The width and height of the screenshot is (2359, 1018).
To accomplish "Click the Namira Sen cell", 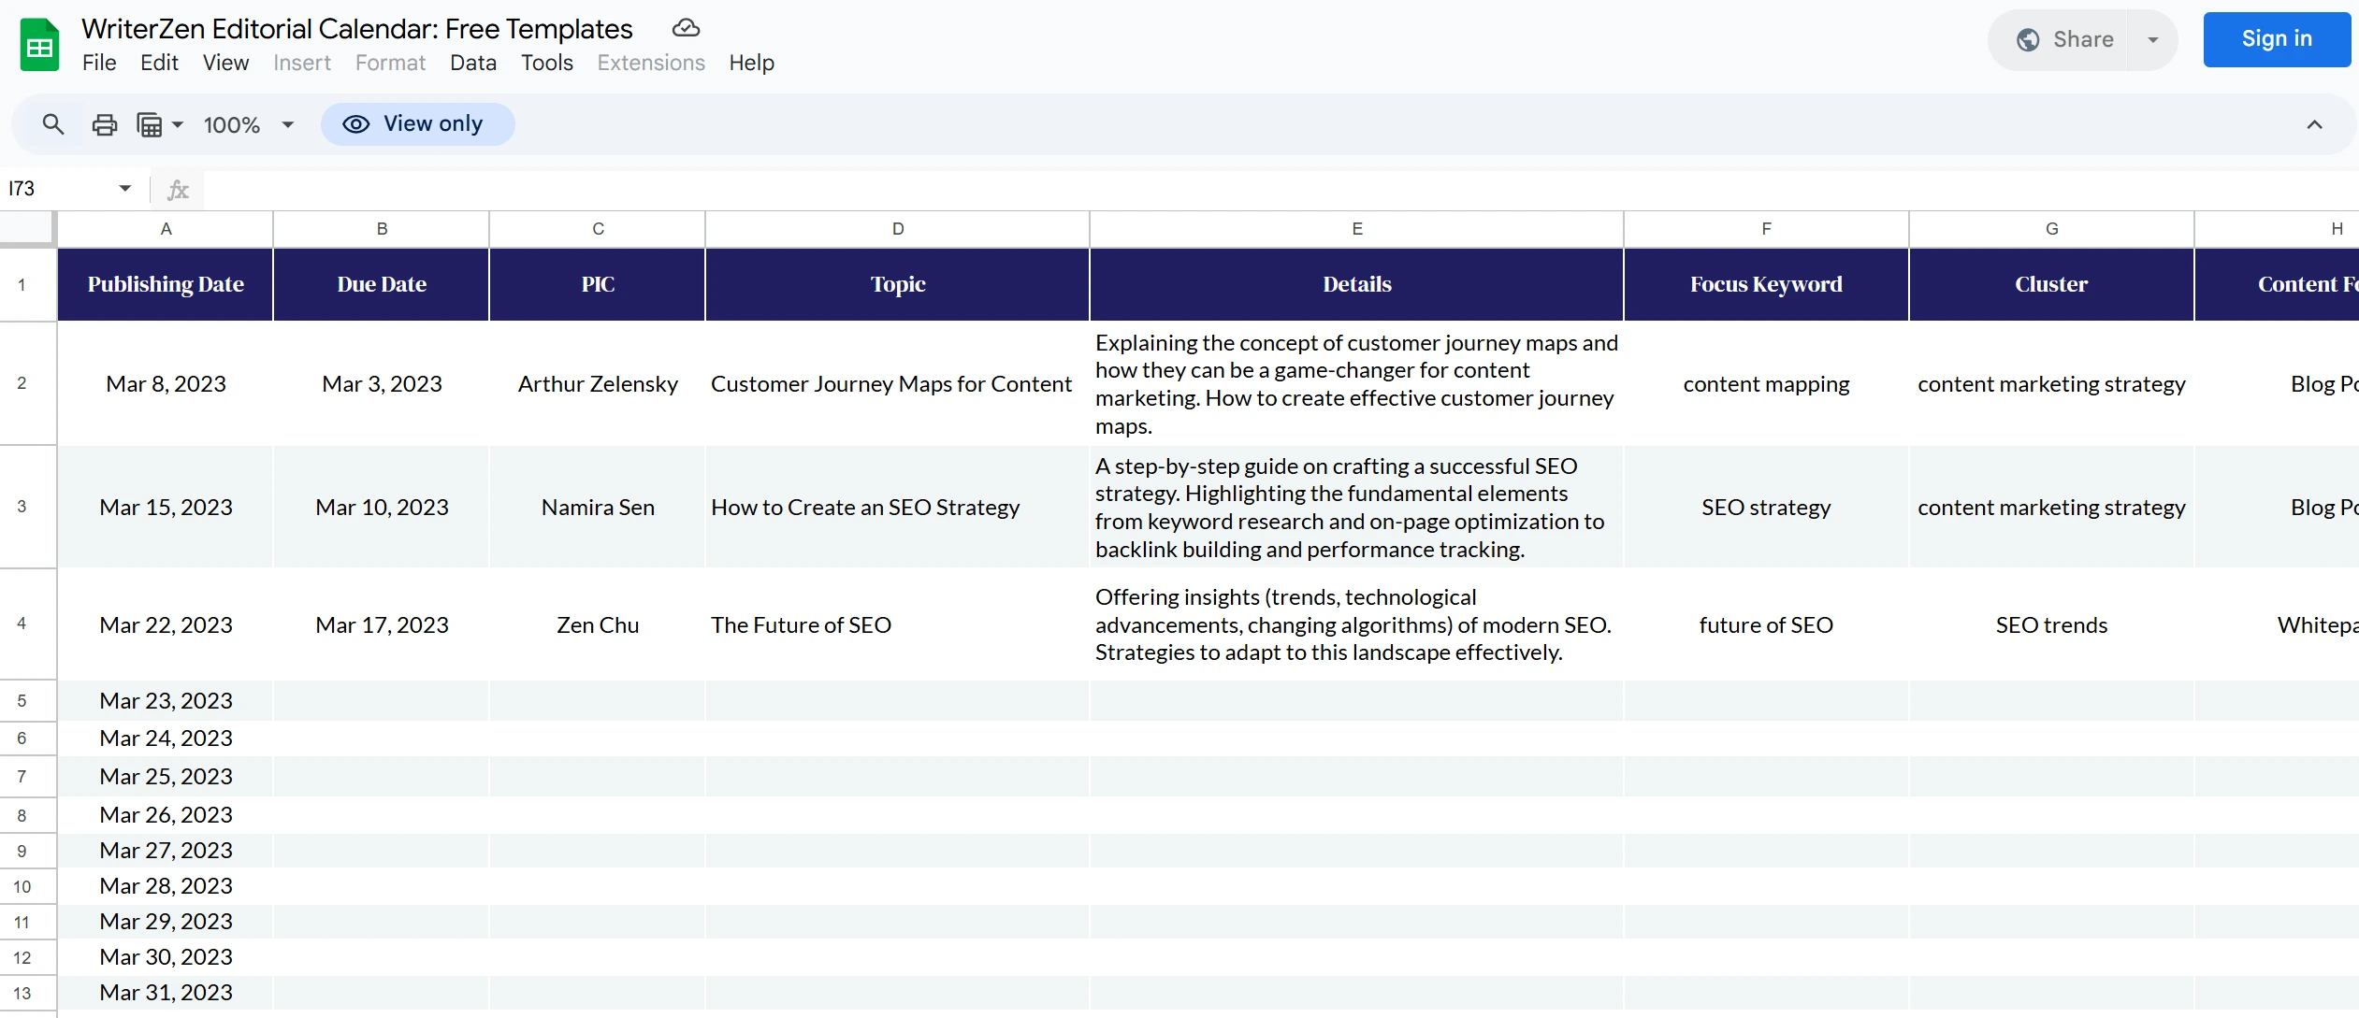I will point(598,508).
